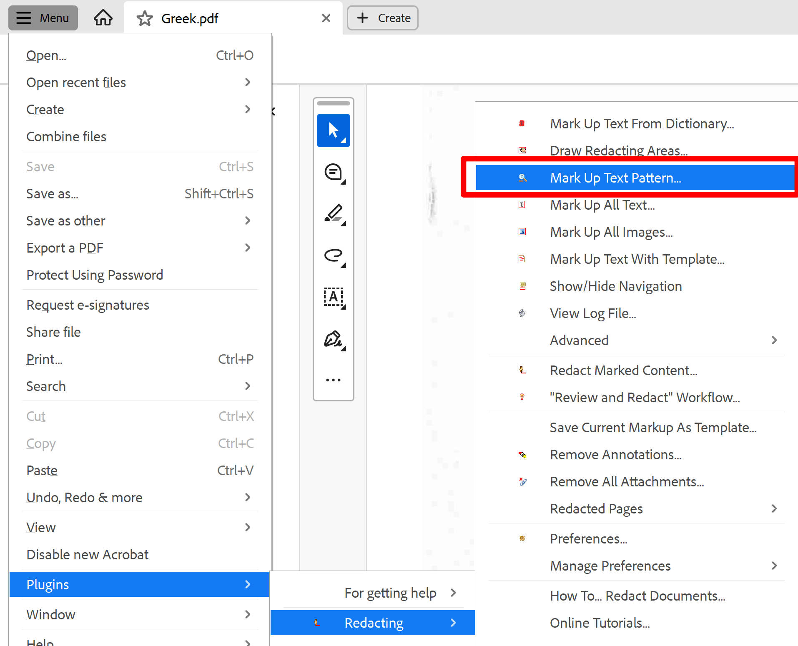Screen dimensions: 798x646
Task: Click Review and Redact Workflow icon
Action: click(x=522, y=397)
